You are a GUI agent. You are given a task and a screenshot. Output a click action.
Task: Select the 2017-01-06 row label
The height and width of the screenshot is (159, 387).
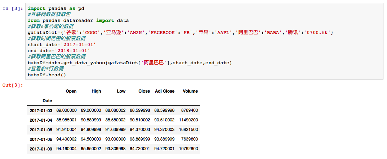tap(41, 139)
